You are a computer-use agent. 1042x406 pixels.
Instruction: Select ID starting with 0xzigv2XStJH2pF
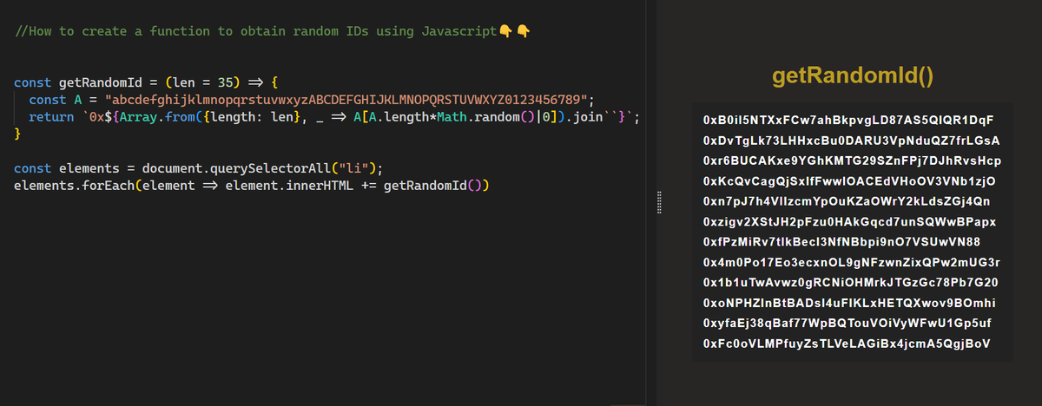tap(849, 221)
